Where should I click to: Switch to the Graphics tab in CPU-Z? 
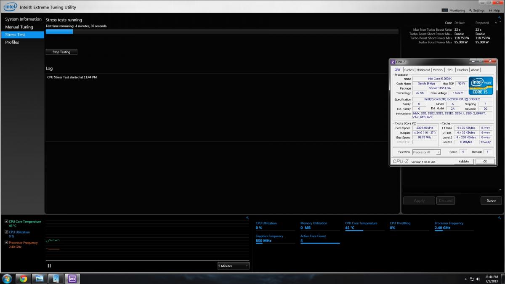click(x=462, y=70)
